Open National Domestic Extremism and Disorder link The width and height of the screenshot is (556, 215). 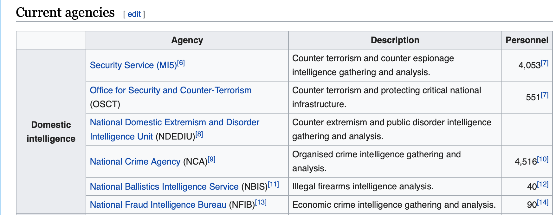click(x=174, y=122)
